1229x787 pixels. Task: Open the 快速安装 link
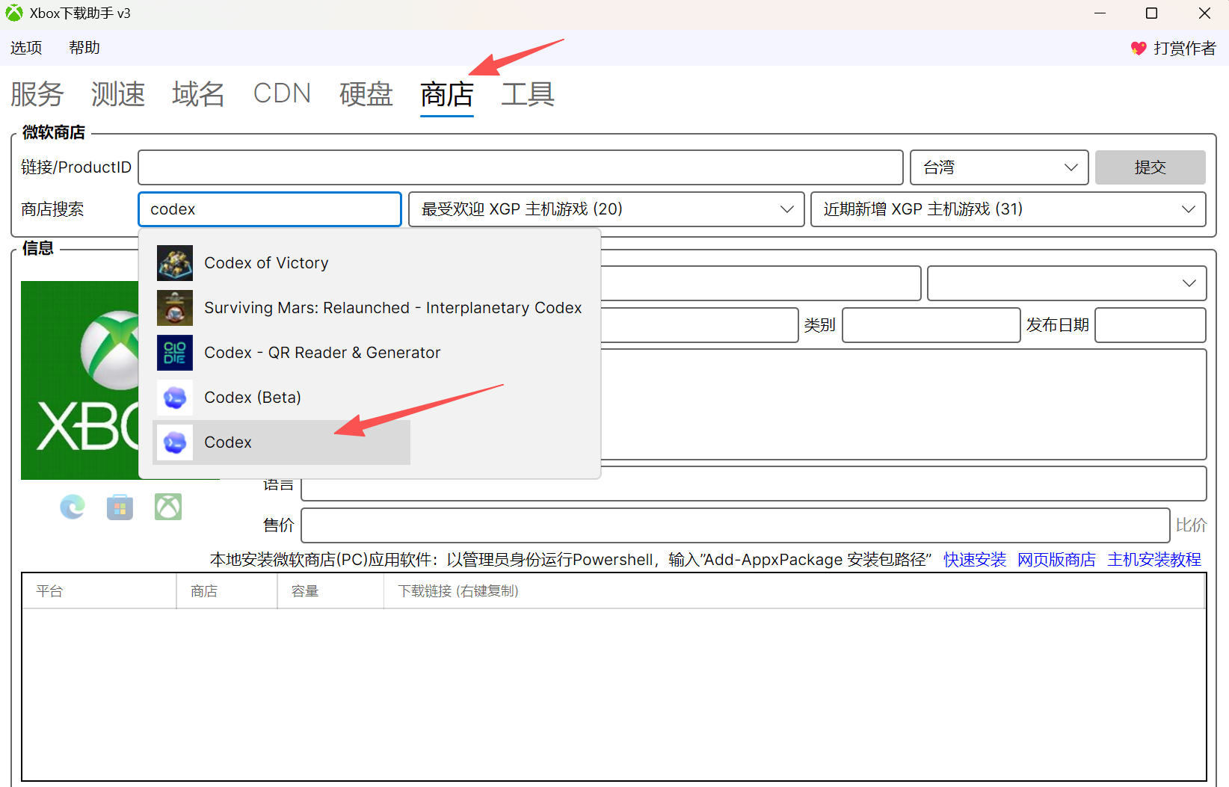(975, 560)
